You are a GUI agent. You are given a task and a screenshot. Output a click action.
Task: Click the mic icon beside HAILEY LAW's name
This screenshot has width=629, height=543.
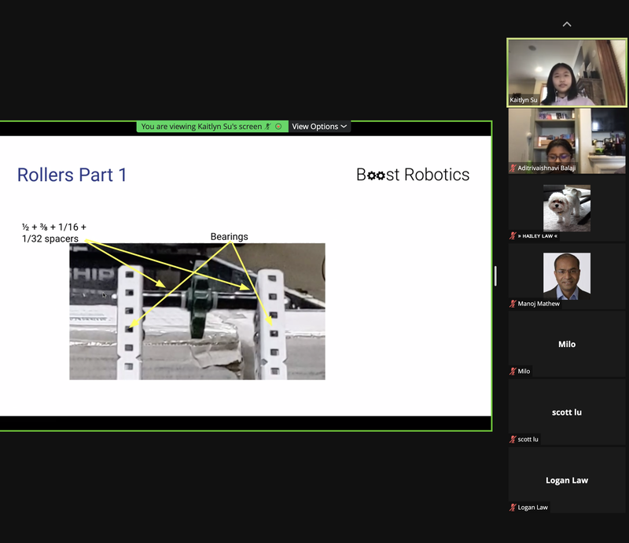pos(511,235)
